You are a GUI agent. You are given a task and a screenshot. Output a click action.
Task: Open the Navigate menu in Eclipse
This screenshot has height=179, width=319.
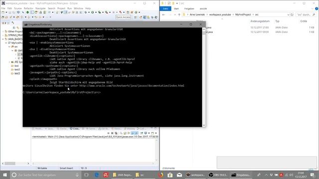40,8
